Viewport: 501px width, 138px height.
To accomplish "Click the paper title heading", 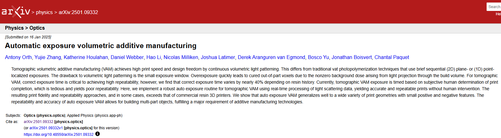I will pos(101,46).
